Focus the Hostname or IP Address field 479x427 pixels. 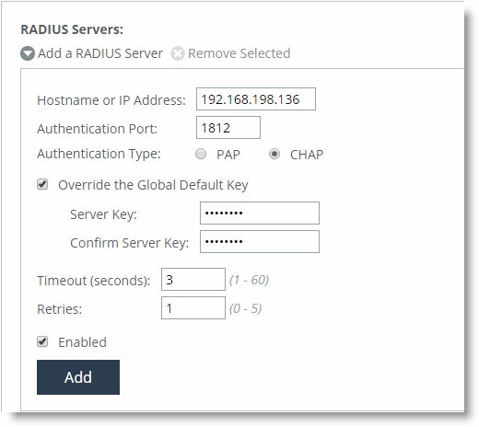(256, 99)
